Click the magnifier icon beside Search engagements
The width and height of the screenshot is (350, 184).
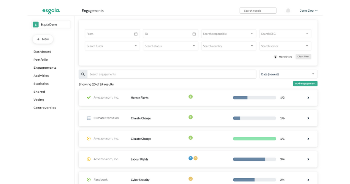[83, 74]
